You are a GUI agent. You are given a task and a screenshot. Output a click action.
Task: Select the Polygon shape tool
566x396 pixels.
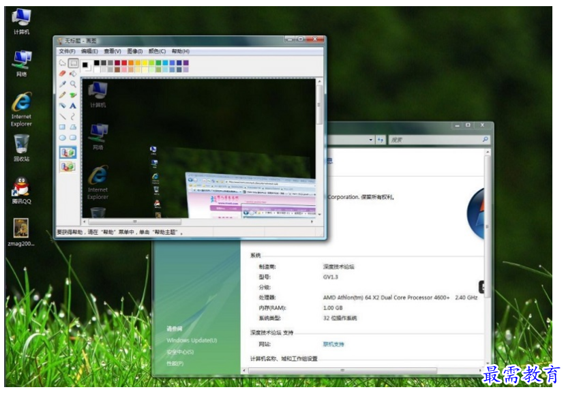click(x=73, y=127)
